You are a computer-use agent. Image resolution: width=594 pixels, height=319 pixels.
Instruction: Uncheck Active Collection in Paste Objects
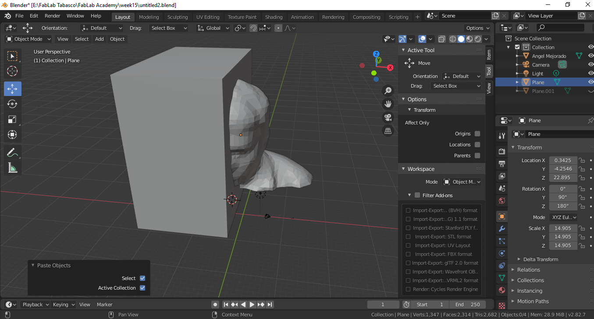point(142,288)
